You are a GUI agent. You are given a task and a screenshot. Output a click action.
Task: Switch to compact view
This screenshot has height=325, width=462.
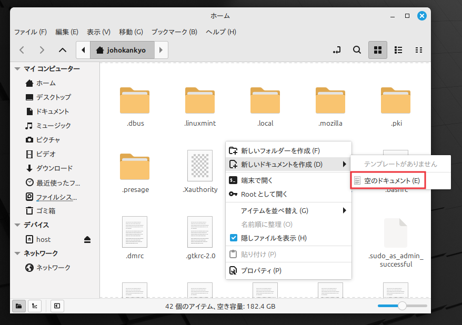pyautogui.click(x=419, y=50)
